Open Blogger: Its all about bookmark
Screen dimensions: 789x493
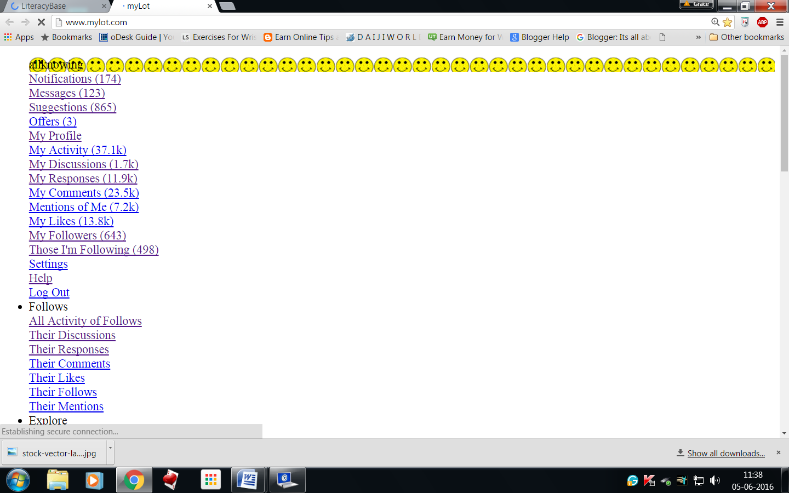pyautogui.click(x=613, y=37)
